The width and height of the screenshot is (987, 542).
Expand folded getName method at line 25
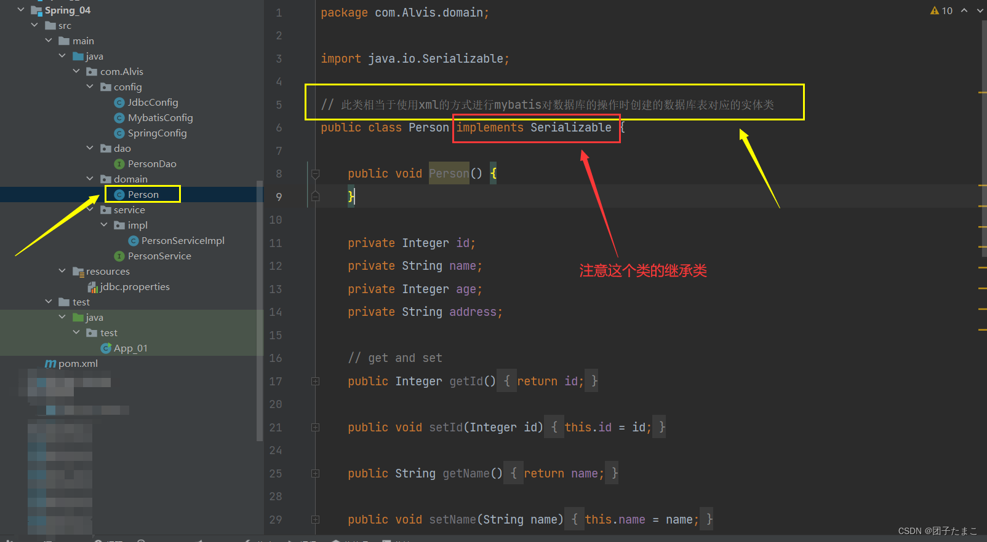pos(315,474)
